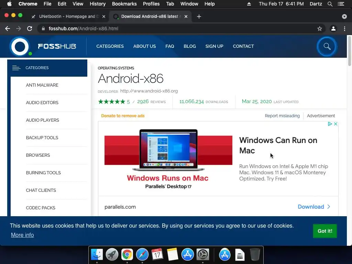Open the History menu

(98, 4)
